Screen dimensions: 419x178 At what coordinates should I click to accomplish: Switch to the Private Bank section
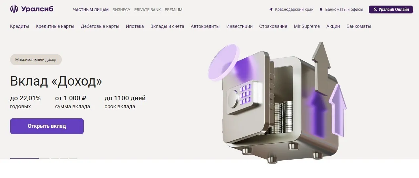(x=147, y=10)
